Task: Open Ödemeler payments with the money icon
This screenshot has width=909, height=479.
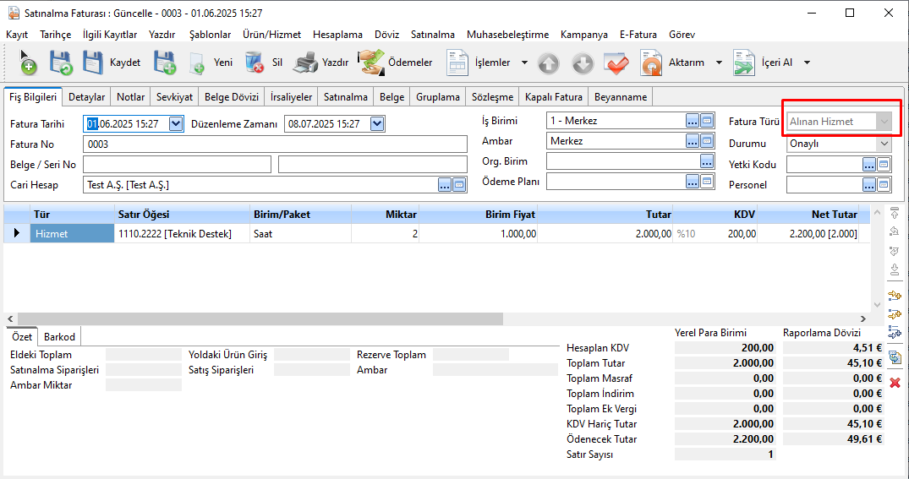Action: pos(370,63)
